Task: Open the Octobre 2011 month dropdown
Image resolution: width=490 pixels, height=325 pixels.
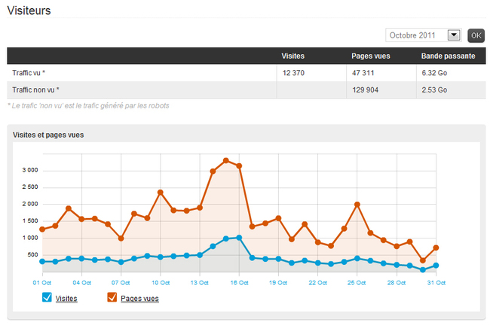Action: click(423, 35)
